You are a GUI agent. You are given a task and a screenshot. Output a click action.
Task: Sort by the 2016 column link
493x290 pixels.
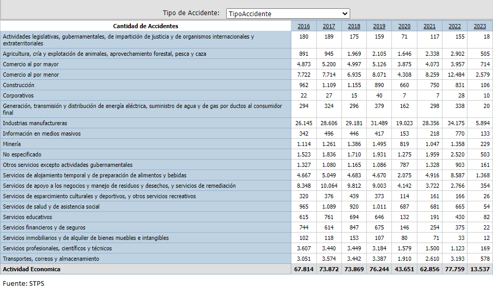304,26
